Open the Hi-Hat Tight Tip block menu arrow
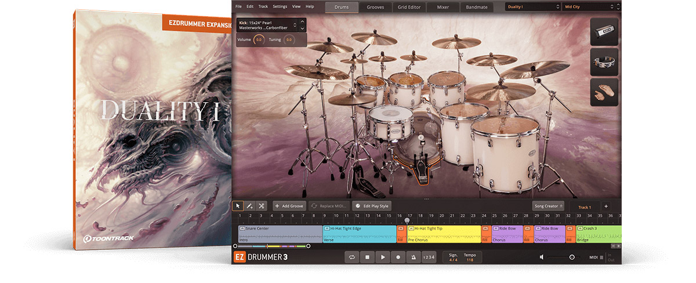Image resolution: width=696 pixels, height=283 pixels. pyautogui.click(x=411, y=228)
